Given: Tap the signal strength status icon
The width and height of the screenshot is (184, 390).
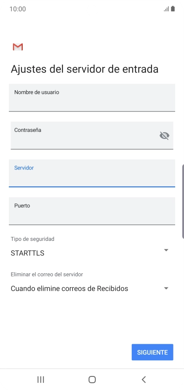Looking at the screenshot, I should tap(166, 9).
